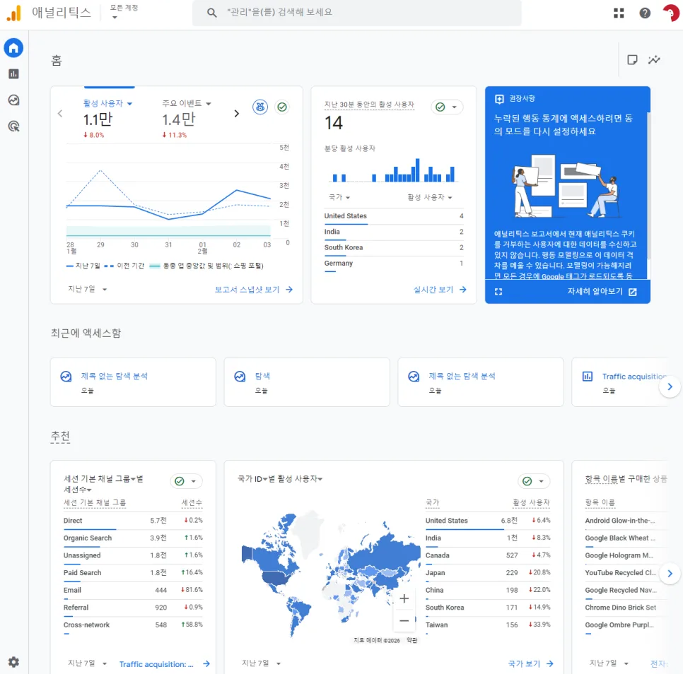
Task: Open the customize home card icon
Action: coord(632,59)
